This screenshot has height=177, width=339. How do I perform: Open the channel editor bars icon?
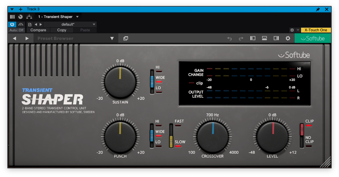pyautogui.click(x=12, y=17)
